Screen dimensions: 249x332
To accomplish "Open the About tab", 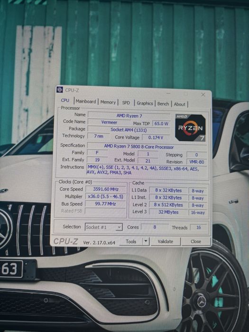I will [x=180, y=104].
